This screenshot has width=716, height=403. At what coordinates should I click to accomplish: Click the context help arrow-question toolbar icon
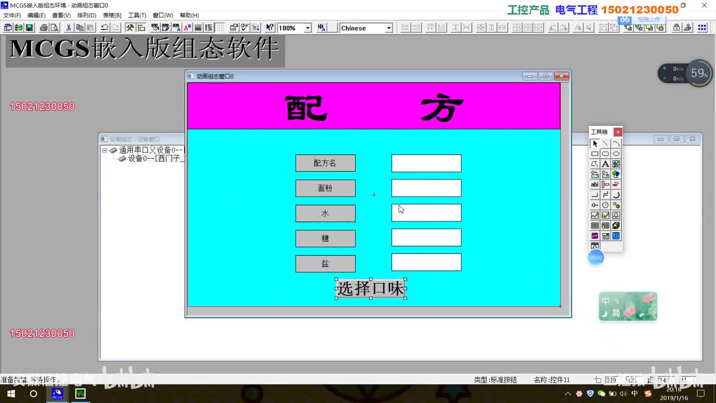point(270,27)
